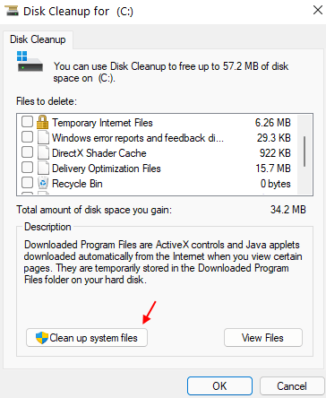The image size is (326, 398).
Task: Click the file list scrollbar thumb
Action: [305, 151]
